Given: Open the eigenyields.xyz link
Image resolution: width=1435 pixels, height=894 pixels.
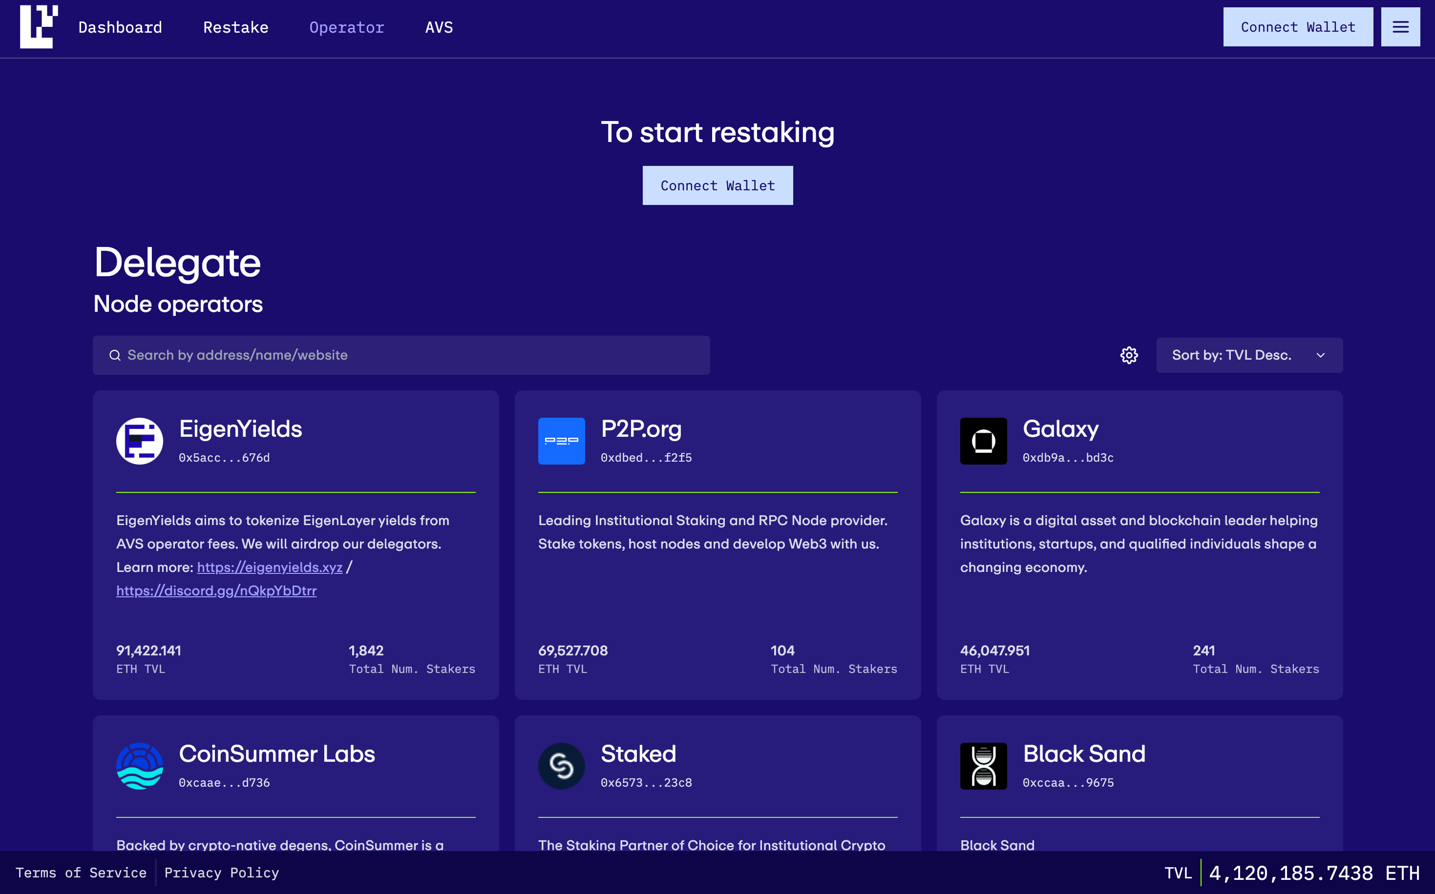Looking at the screenshot, I should point(270,568).
